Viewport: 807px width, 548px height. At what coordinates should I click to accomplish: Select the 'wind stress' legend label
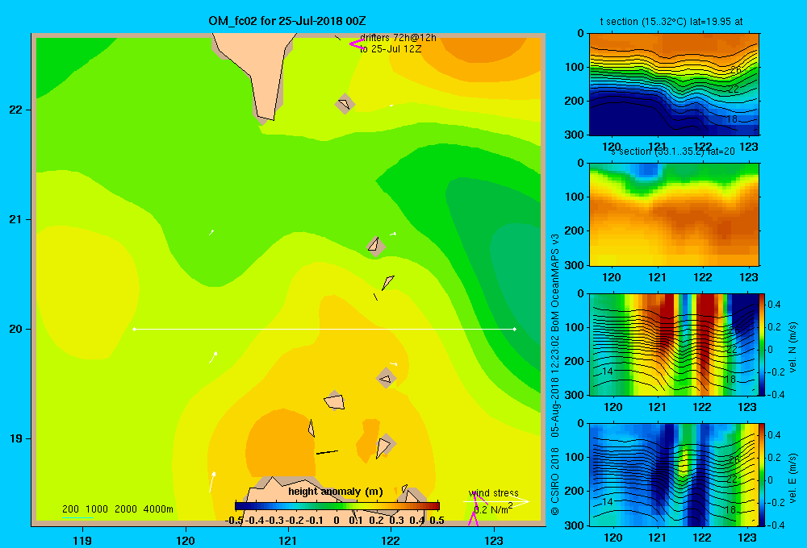494,493
